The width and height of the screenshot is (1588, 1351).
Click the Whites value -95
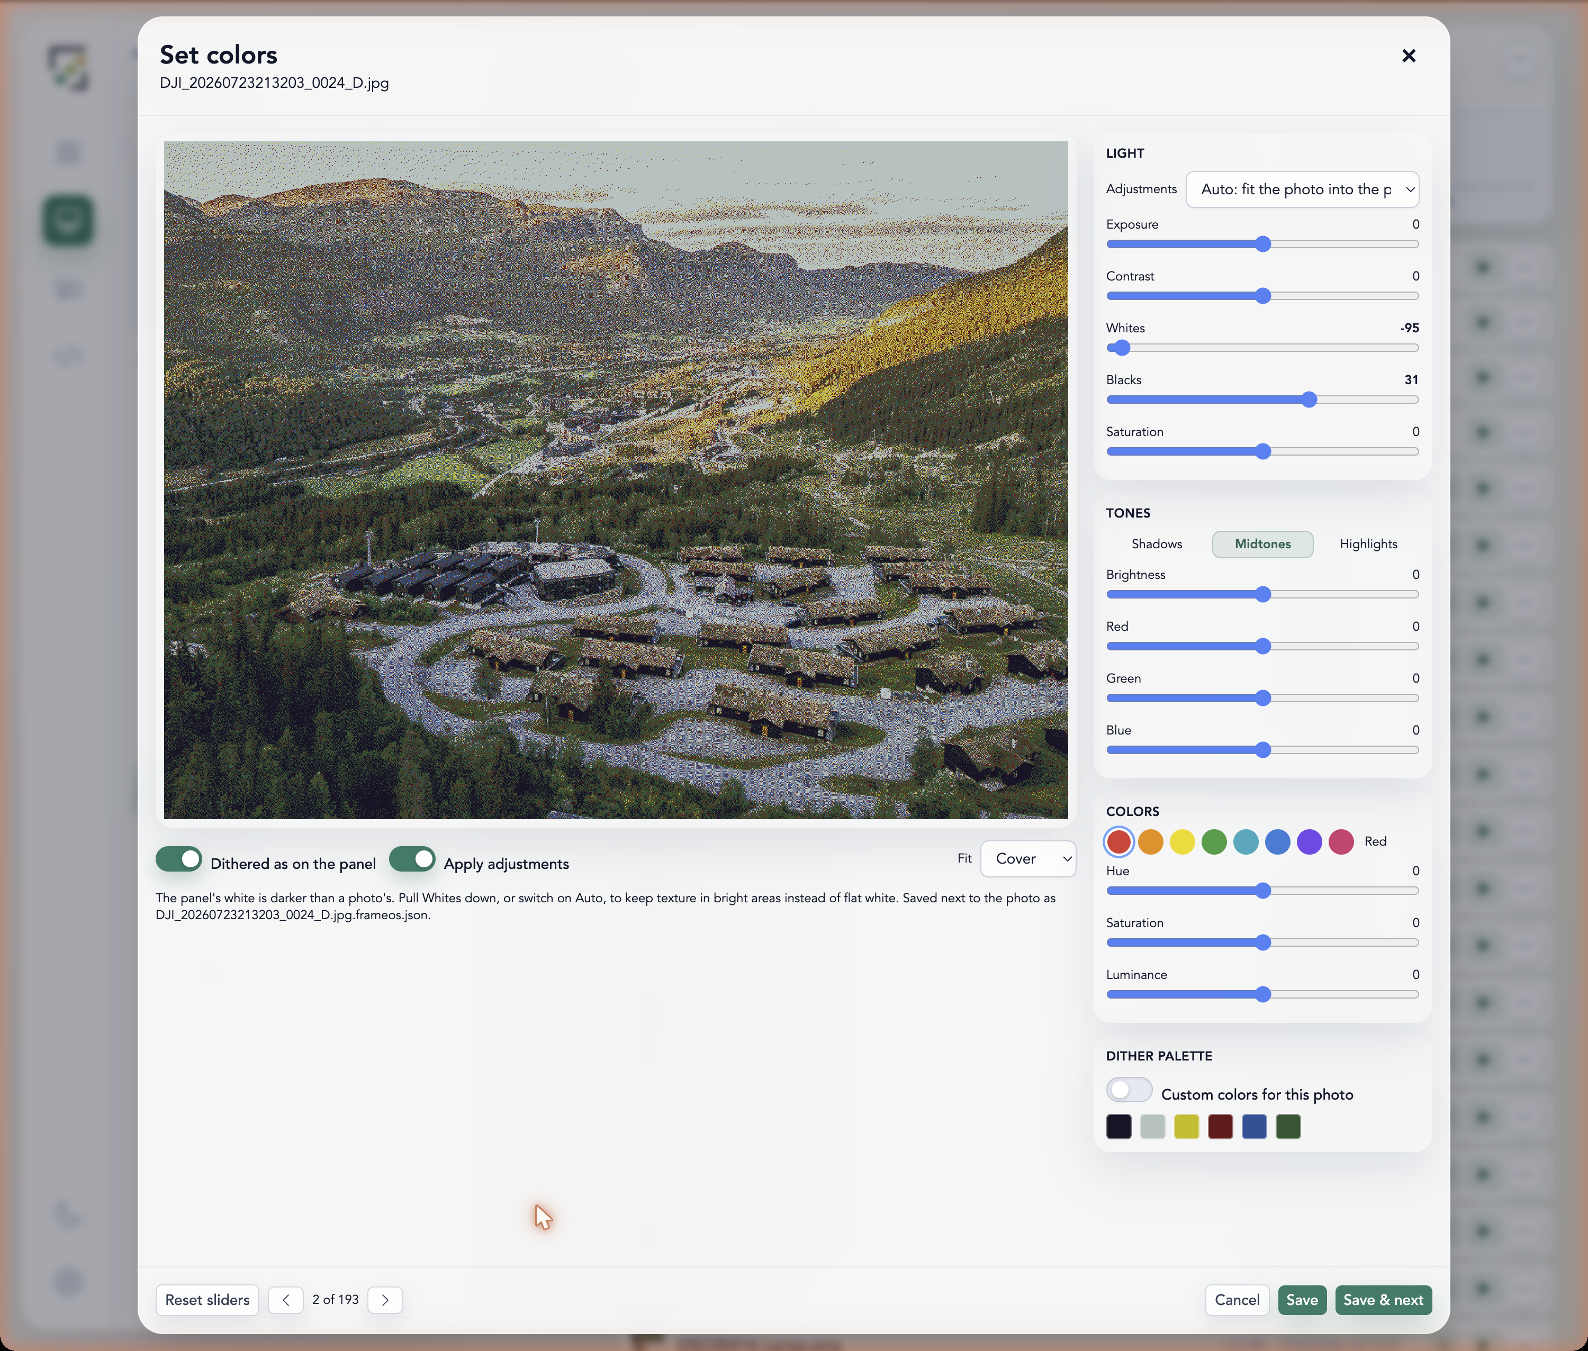[x=1410, y=328]
